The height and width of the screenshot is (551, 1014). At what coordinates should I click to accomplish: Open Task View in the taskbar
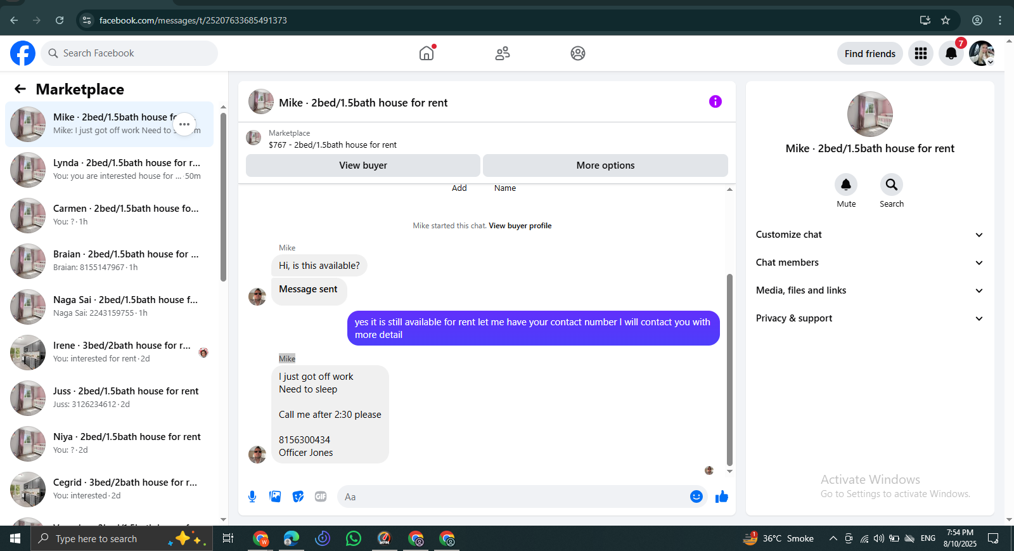(228, 538)
